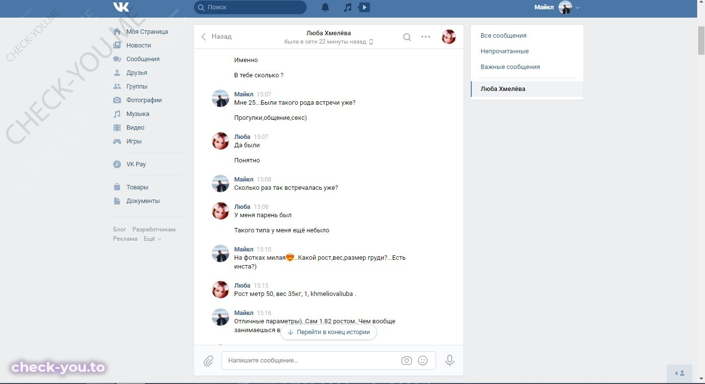Click the VK Pay ruble icon
Image resolution: width=705 pixels, height=384 pixels.
pyautogui.click(x=117, y=164)
